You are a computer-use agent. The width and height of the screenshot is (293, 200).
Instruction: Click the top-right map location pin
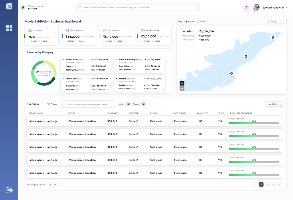(273, 37)
